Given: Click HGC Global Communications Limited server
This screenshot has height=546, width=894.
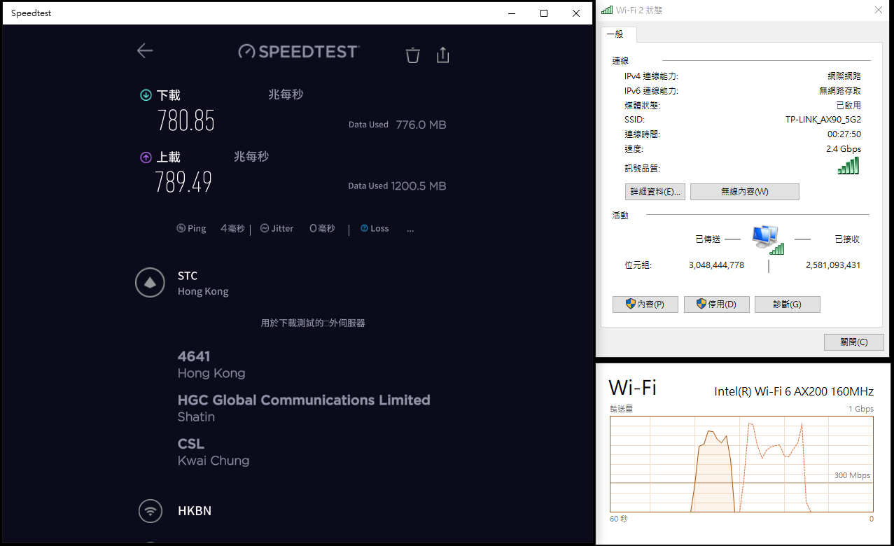Looking at the screenshot, I should pos(304,408).
